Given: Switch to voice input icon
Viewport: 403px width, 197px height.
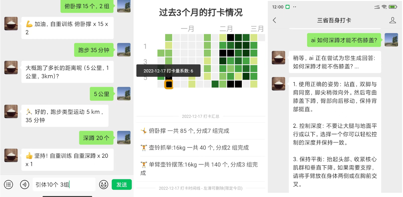Looking at the screenshot, I should [24, 185].
